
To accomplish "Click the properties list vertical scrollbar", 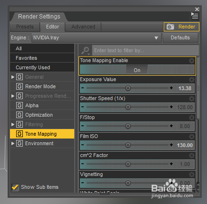I will [x=198, y=88].
